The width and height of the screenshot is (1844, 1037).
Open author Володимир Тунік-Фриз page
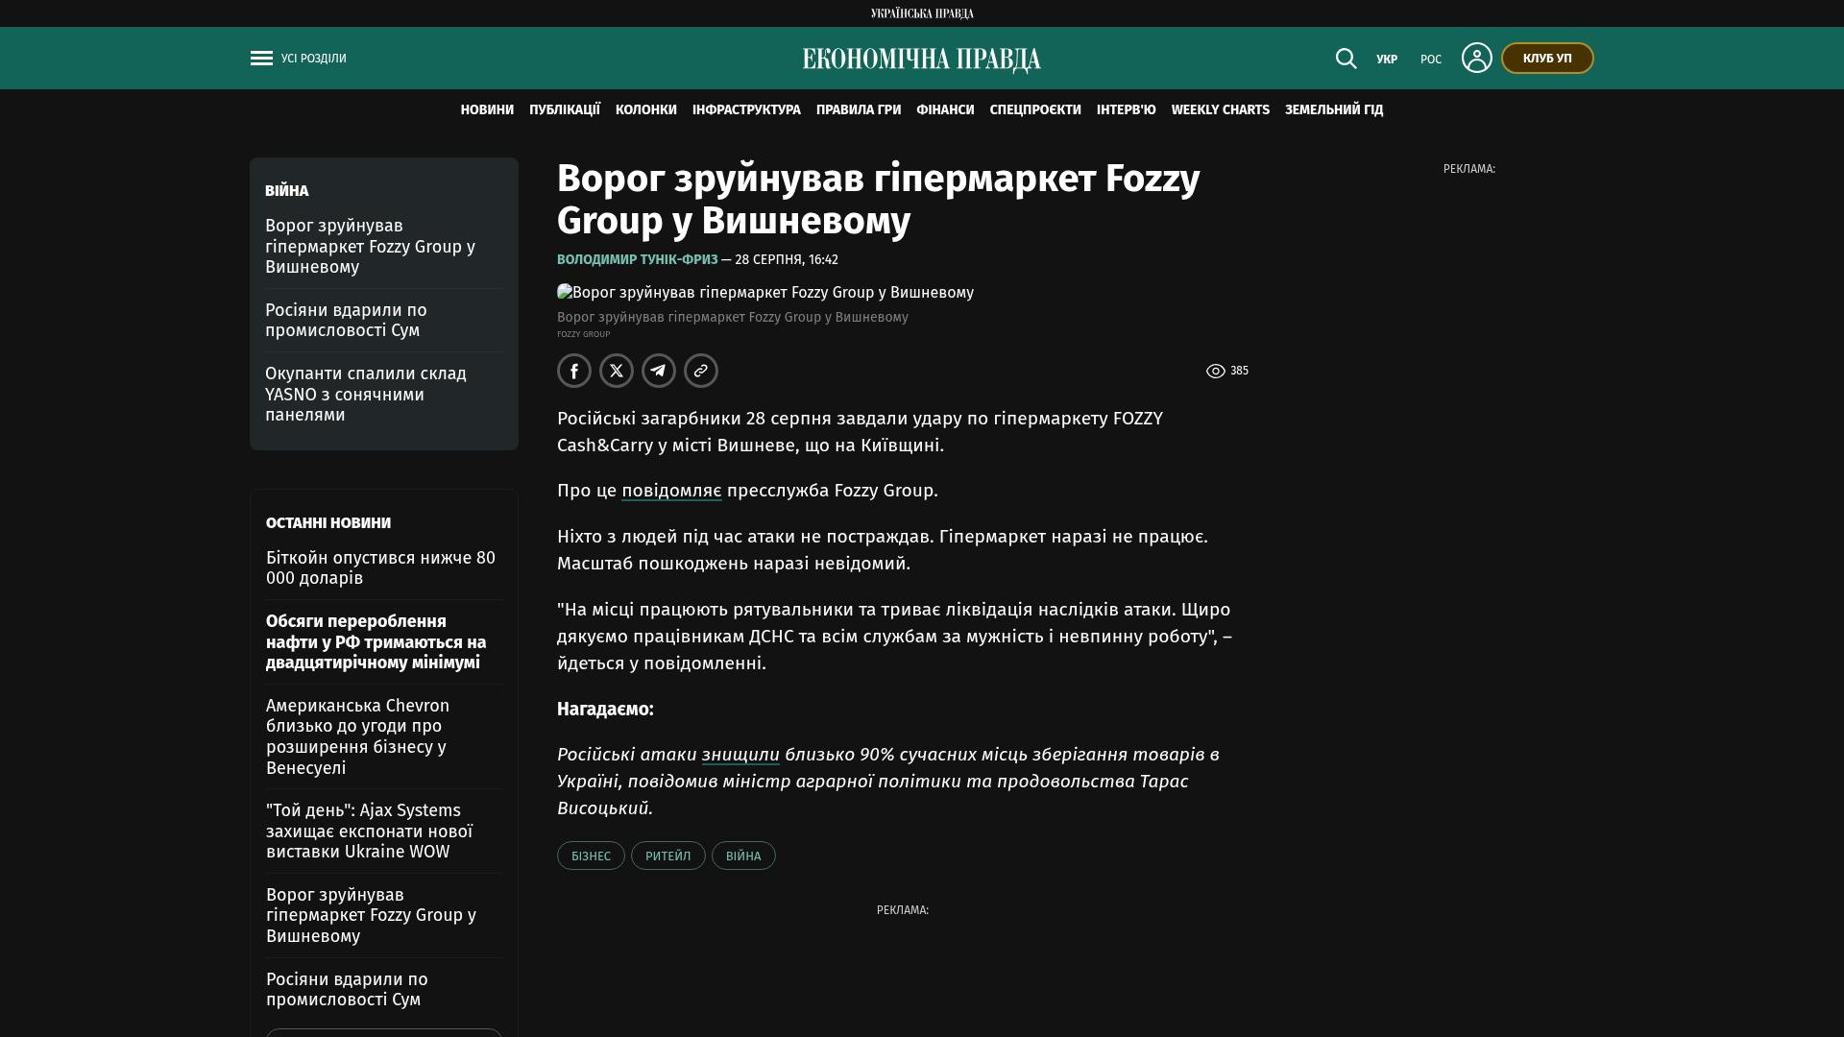click(638, 260)
